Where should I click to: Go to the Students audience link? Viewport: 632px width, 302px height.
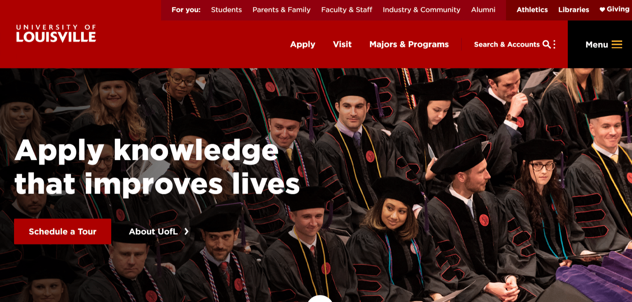(226, 10)
